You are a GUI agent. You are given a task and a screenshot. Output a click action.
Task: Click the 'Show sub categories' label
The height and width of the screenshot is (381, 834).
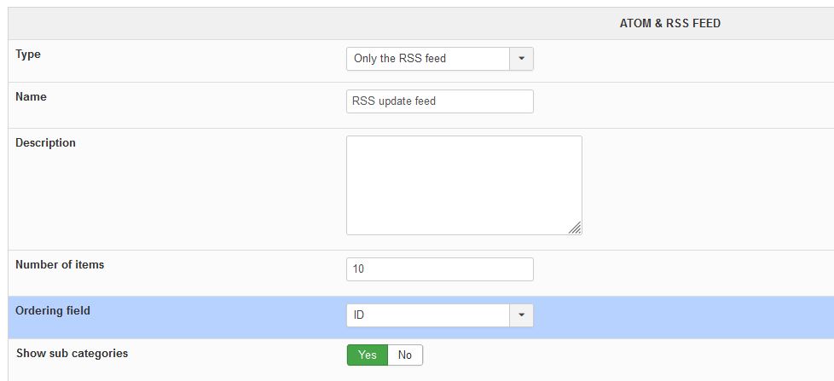(x=72, y=353)
